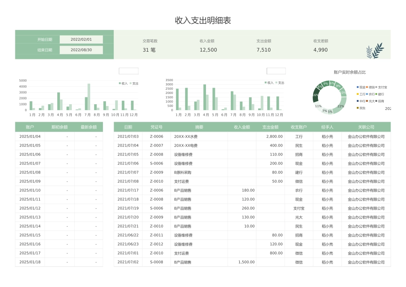The height and width of the screenshot is (287, 406).
Task: Click the 期初余额 column header
Action: [x=59, y=127]
